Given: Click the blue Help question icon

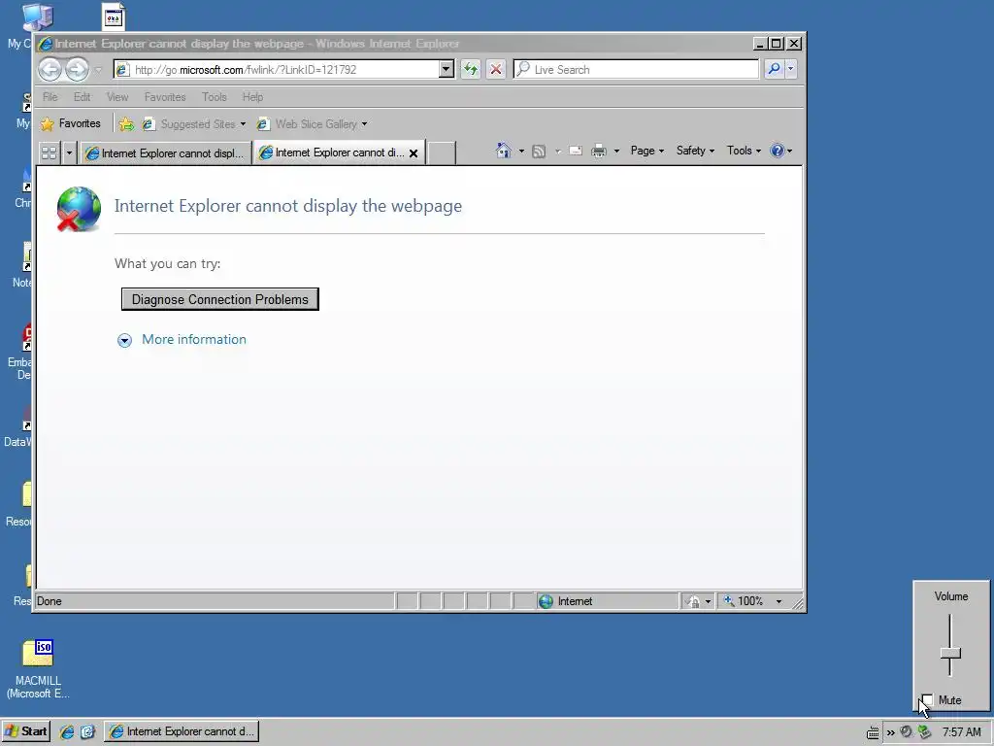Looking at the screenshot, I should [777, 151].
